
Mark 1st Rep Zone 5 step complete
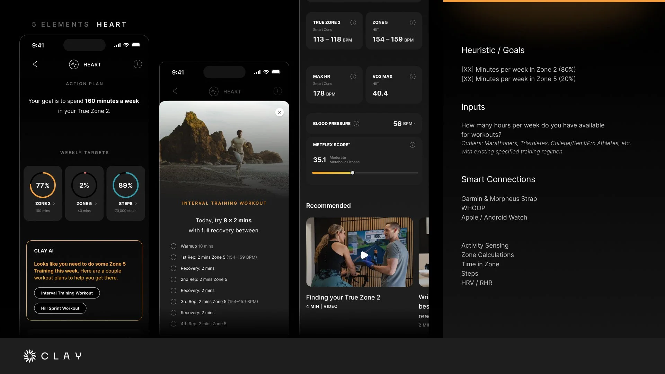174,257
